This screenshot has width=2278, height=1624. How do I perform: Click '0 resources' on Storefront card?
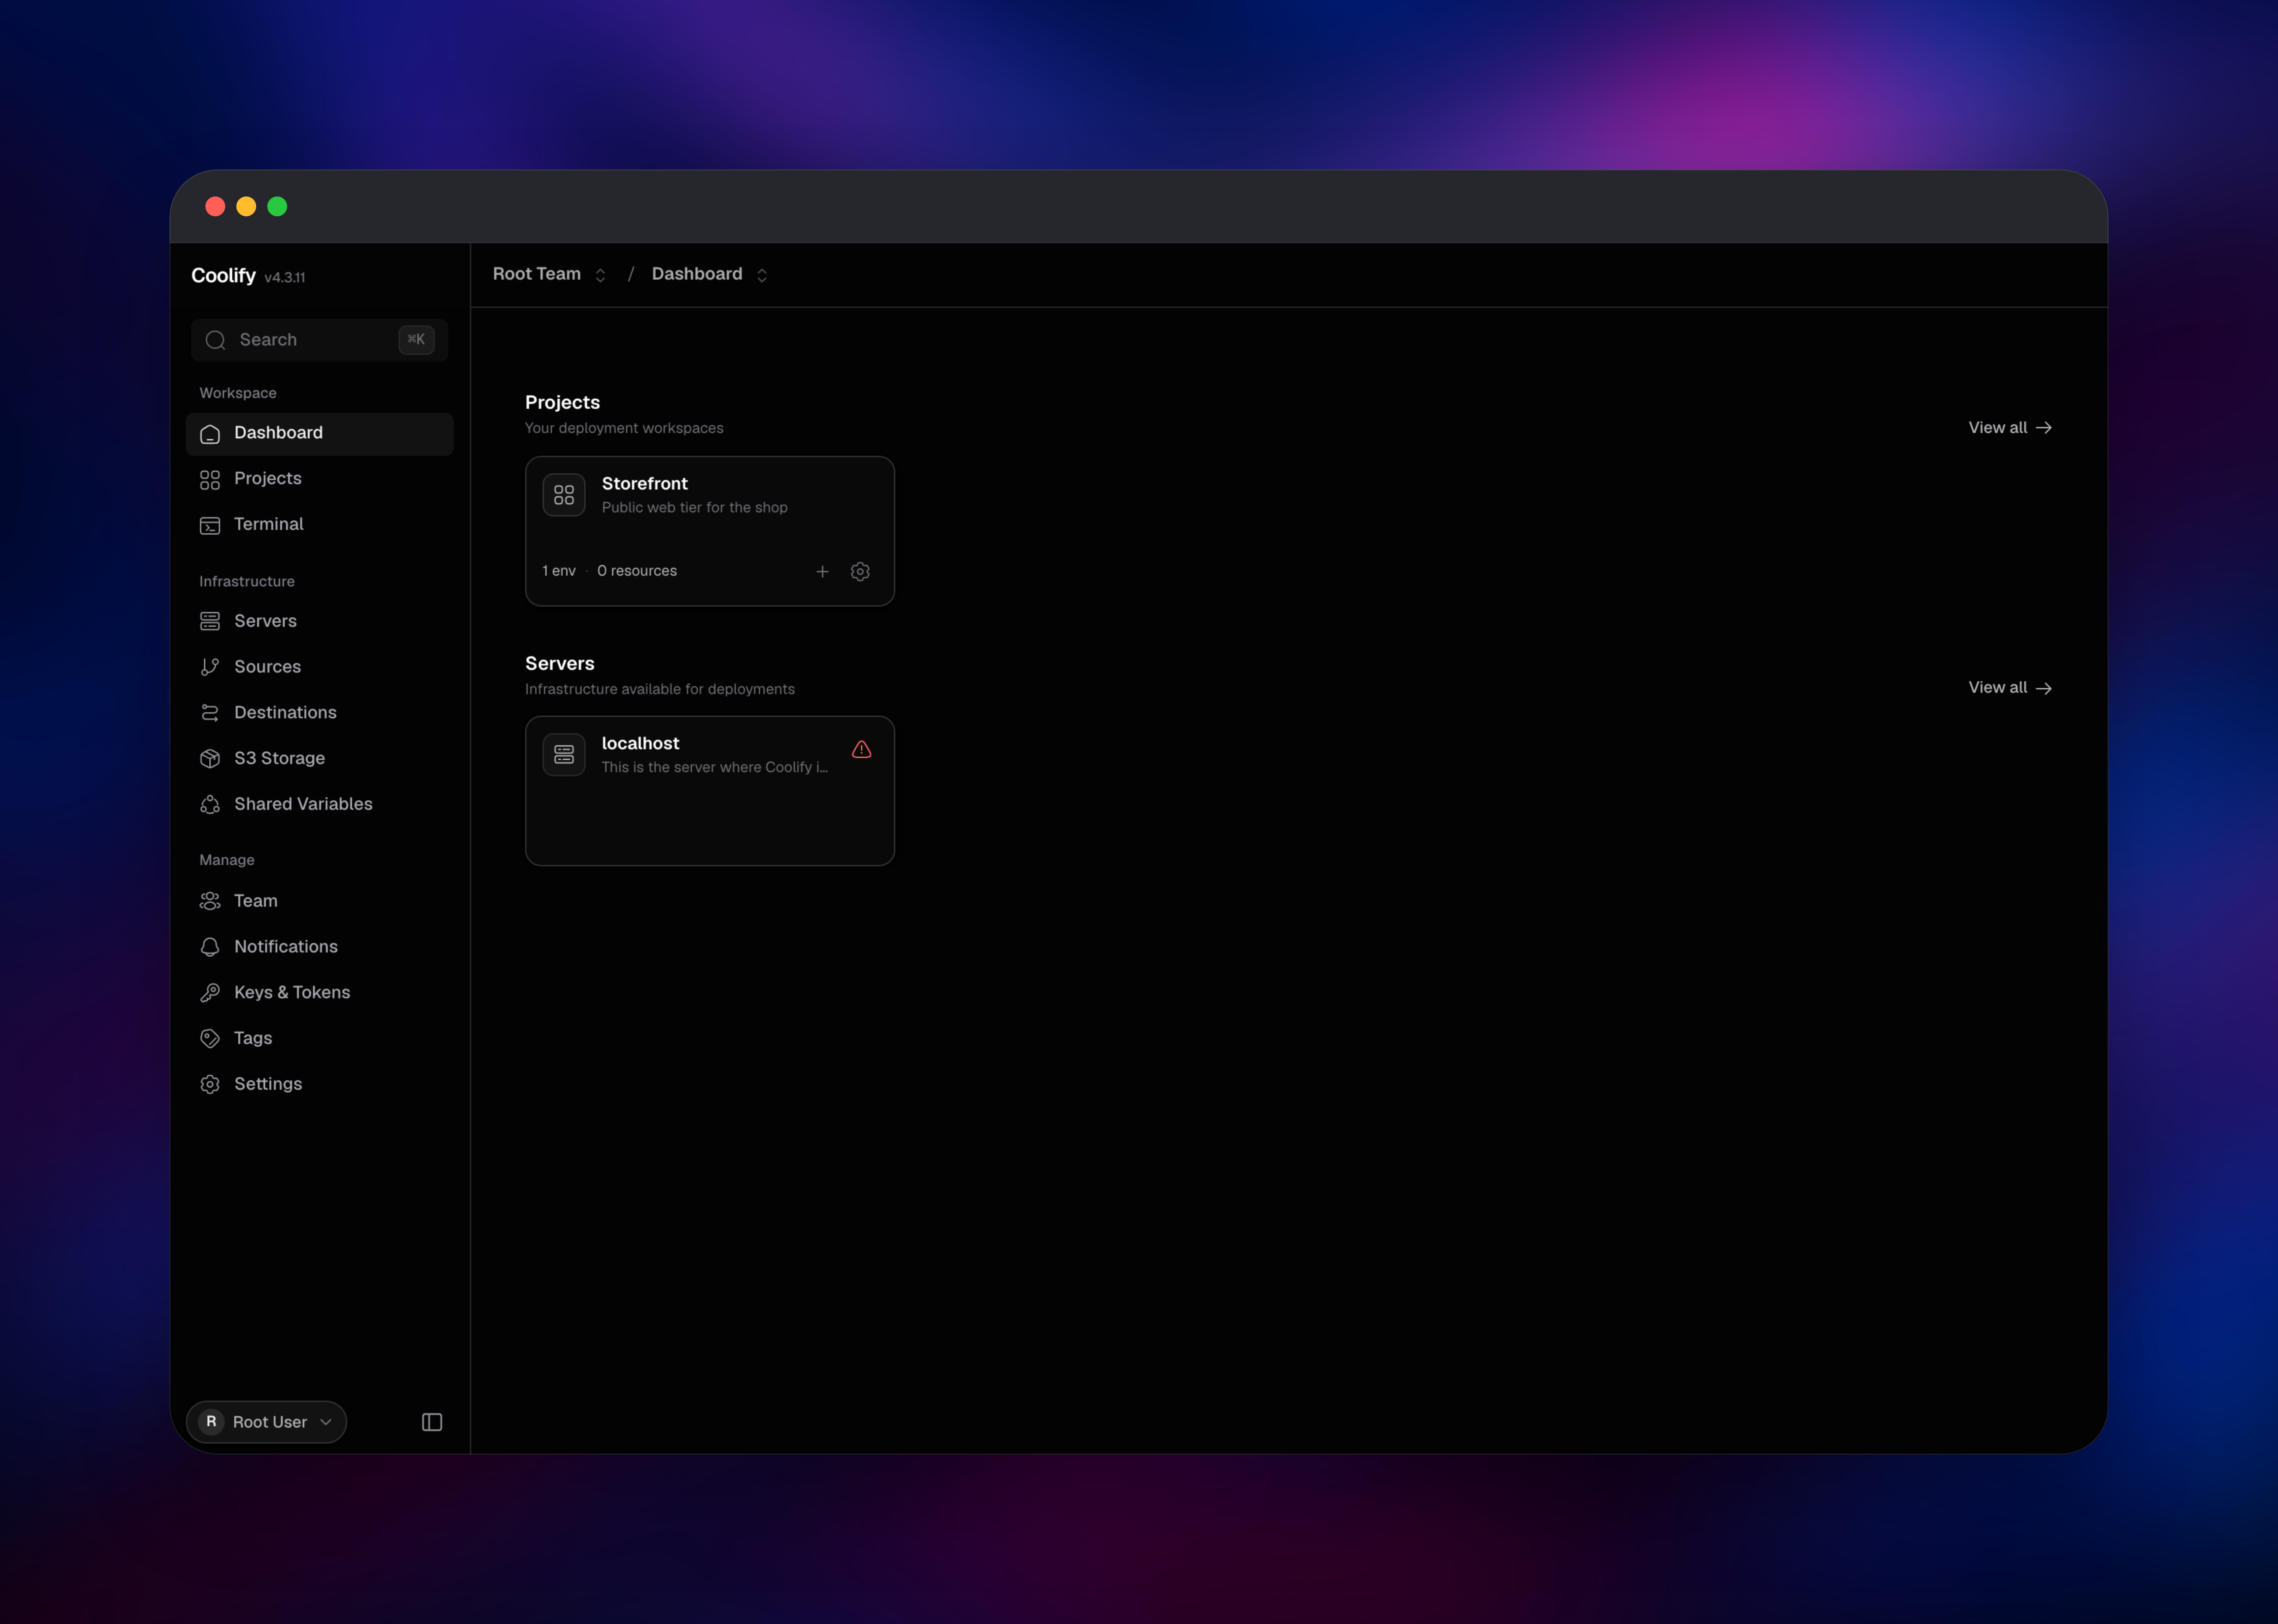tap(637, 571)
